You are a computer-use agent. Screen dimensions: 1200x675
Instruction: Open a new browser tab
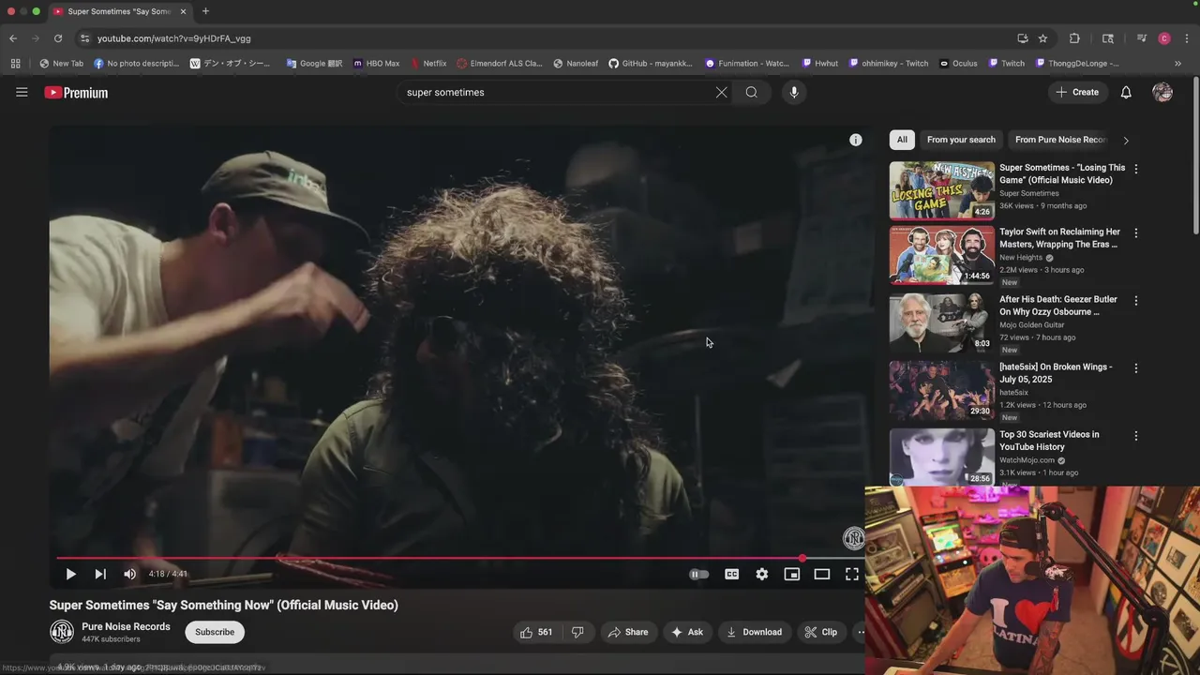tap(205, 11)
